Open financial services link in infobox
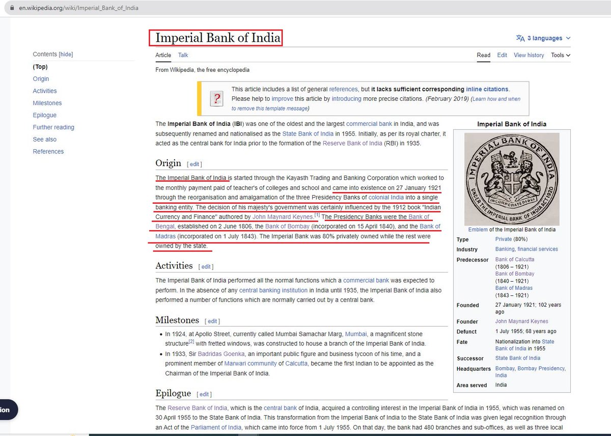The height and width of the screenshot is (436, 611). coord(538,250)
